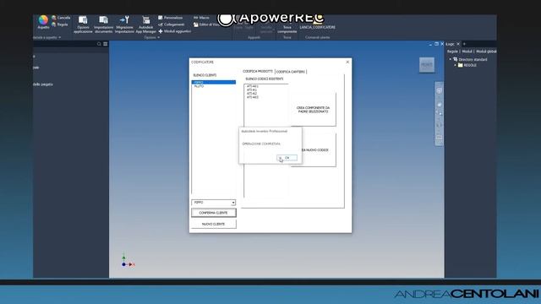This screenshot has height=304, width=541.
Task: Select the iLogic panel tab
Action: point(450,44)
